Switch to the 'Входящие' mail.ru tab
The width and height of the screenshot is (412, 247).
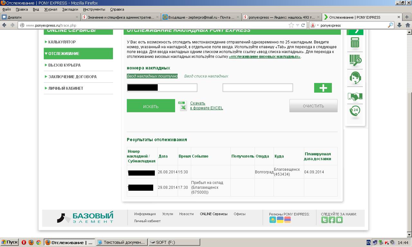(x=201, y=17)
